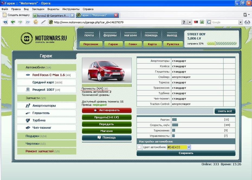This screenshot has width=252, height=180.
Task: Open the помощь top link
Action: pos(151,35)
